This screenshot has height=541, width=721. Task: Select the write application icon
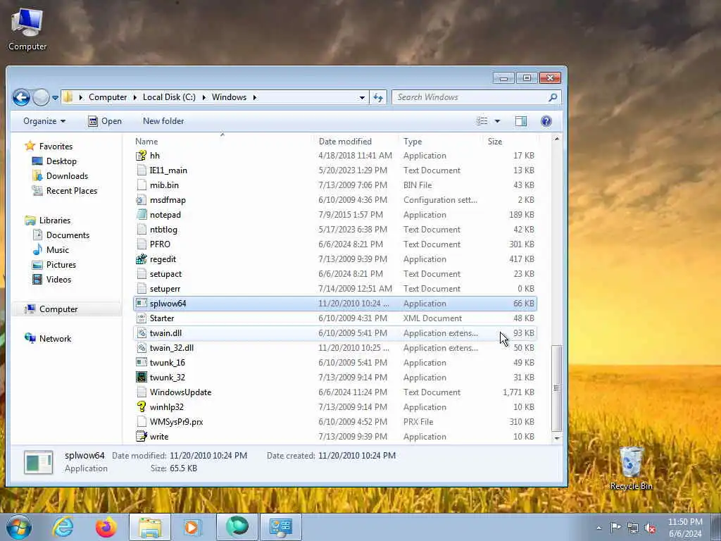point(141,437)
